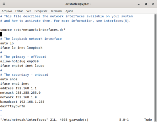Open the hamburger menu icon in title bar
157x122 pixels.
click(x=4, y=4)
